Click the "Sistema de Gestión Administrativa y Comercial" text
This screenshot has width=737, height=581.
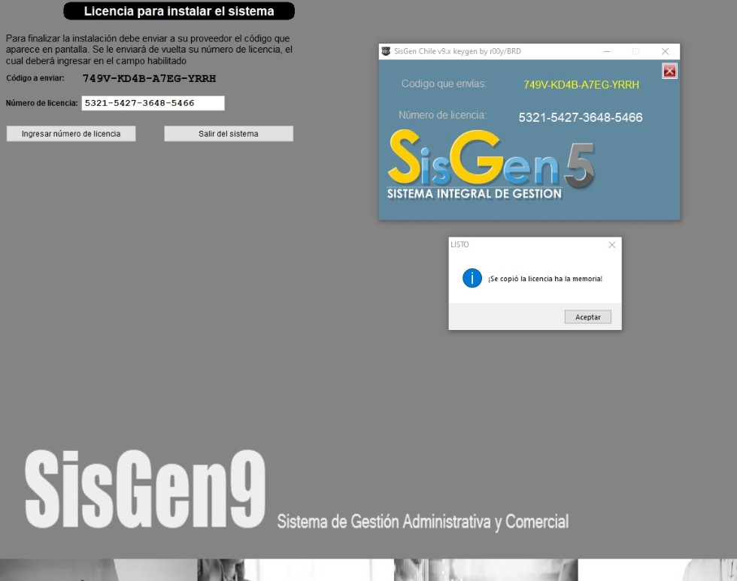click(x=423, y=522)
